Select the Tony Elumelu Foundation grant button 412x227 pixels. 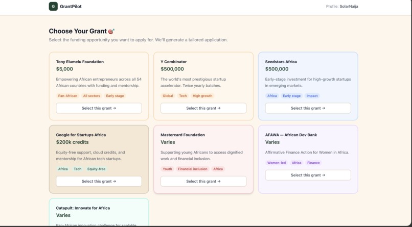point(99,108)
